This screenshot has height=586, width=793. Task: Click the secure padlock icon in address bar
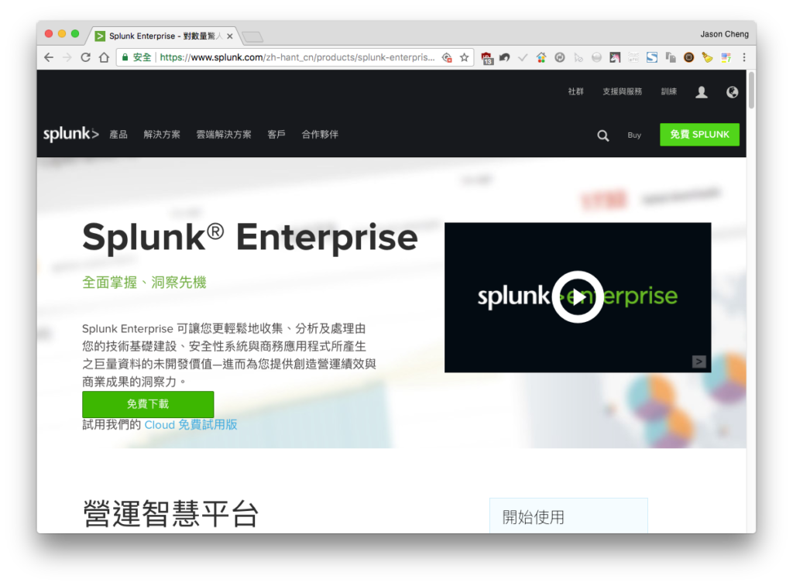tap(125, 57)
